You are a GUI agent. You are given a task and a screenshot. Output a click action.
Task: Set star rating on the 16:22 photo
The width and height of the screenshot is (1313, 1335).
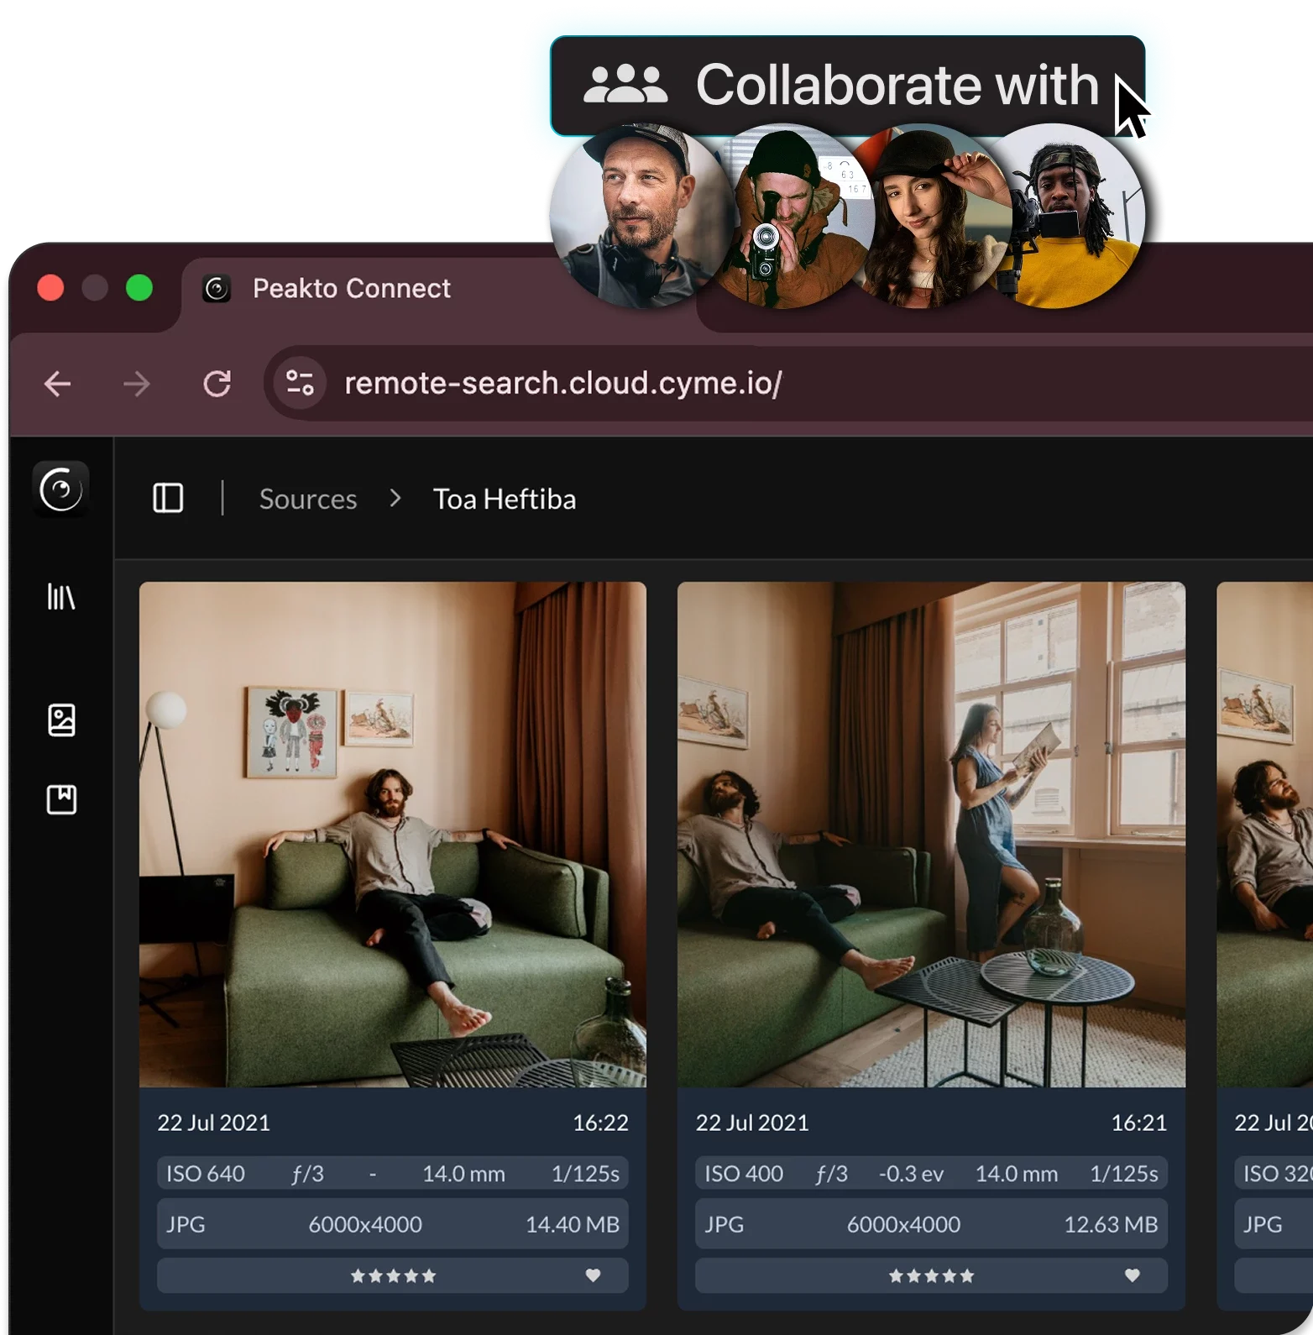tap(393, 1275)
